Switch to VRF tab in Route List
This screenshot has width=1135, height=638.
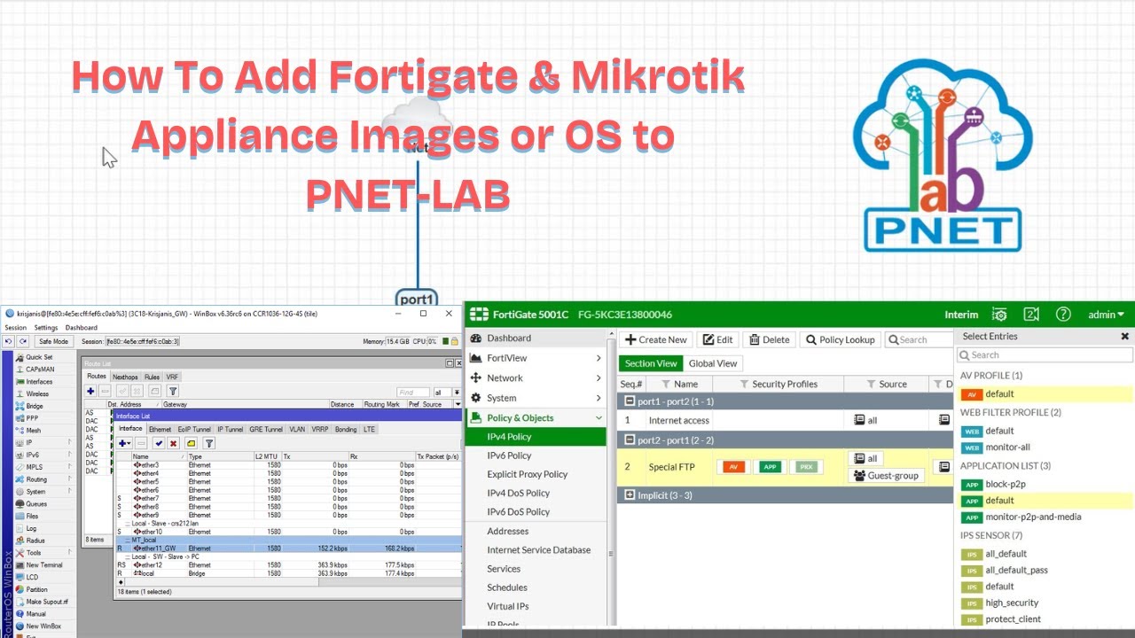[172, 377]
